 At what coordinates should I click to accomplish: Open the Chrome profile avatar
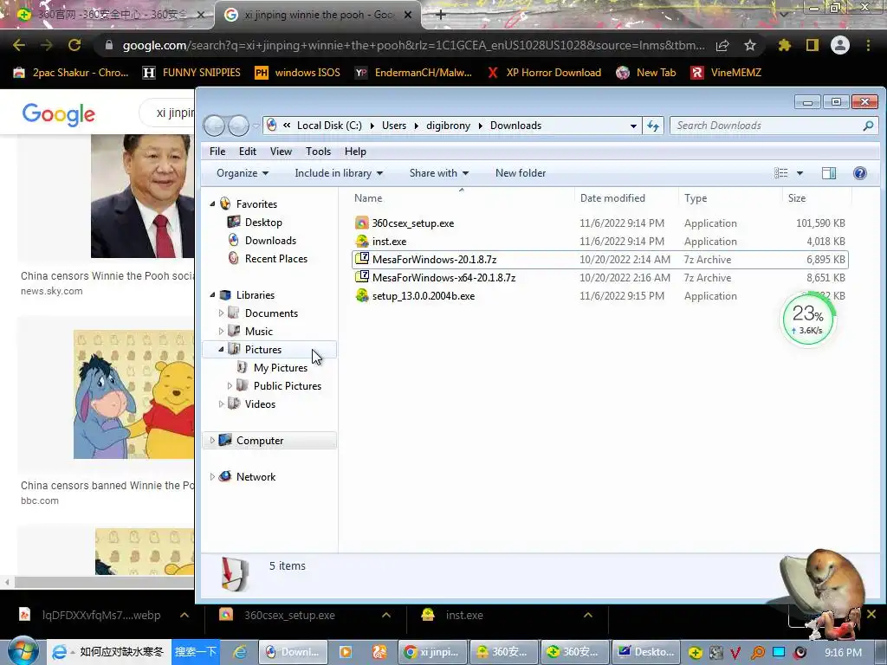tap(840, 45)
